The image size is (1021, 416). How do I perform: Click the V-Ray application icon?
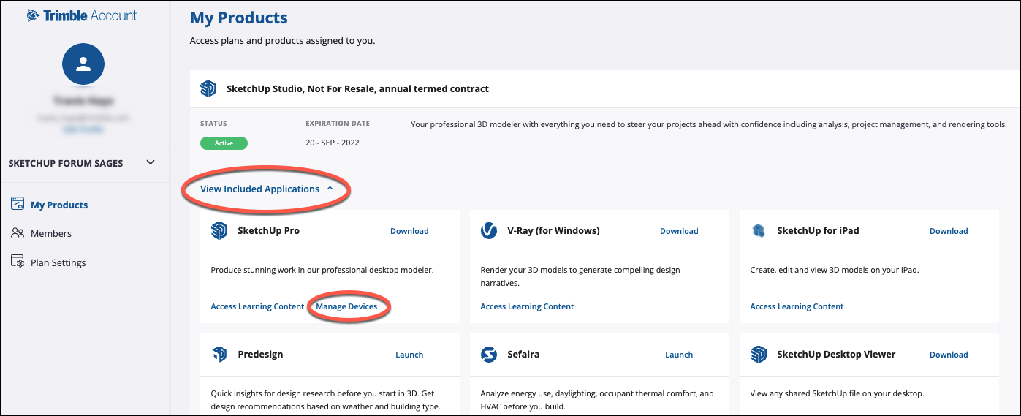[x=489, y=231]
